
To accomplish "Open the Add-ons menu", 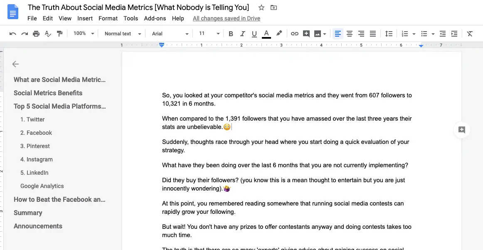I will [155, 18].
